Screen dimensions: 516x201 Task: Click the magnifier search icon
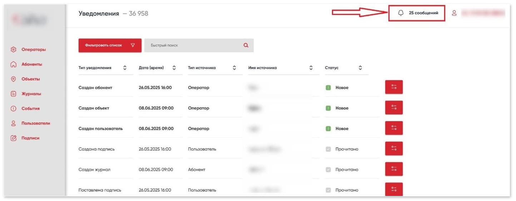pos(246,45)
